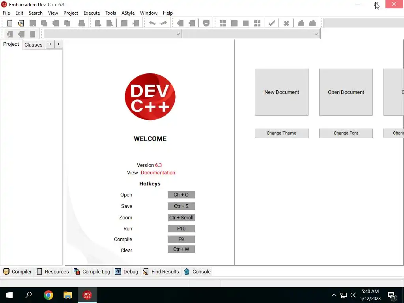Switch to the Classes sidebar tab
404x303 pixels.
click(x=34, y=45)
